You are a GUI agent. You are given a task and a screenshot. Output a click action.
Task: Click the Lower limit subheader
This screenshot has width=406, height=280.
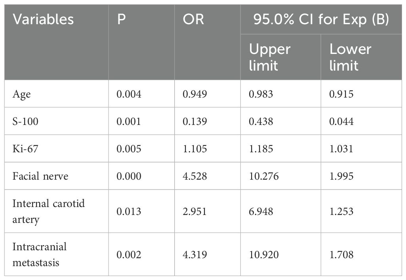tap(345, 57)
